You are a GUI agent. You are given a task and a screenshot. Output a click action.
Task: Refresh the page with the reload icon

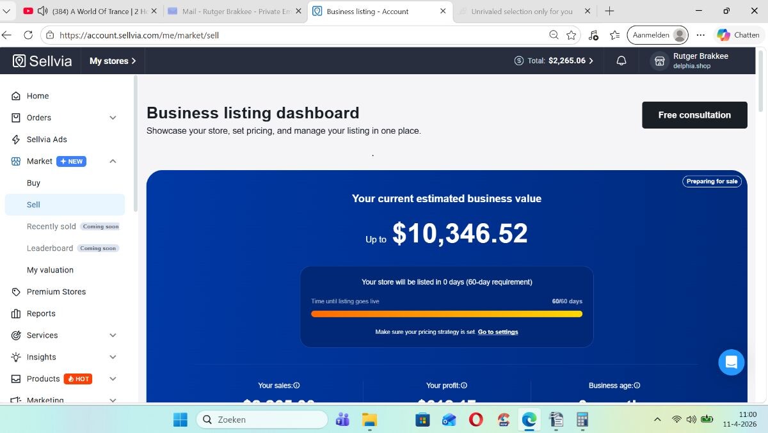[x=28, y=35]
